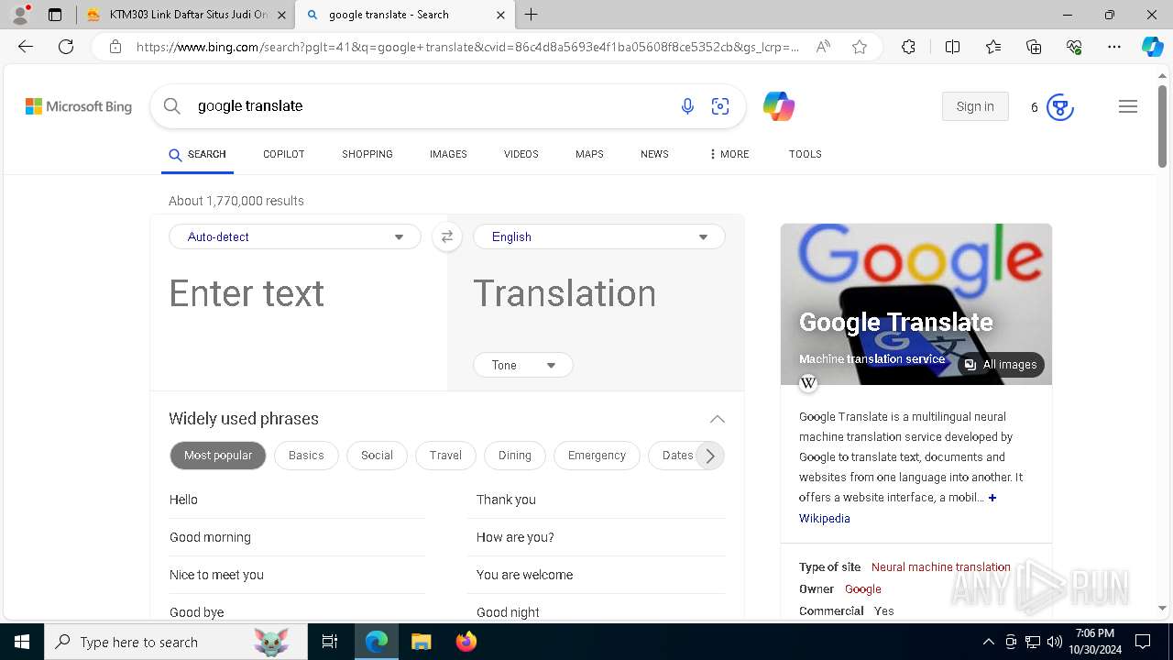Screen dimensions: 1173x660
Task: Go back with browser back arrow
Action: pyautogui.click(x=26, y=47)
